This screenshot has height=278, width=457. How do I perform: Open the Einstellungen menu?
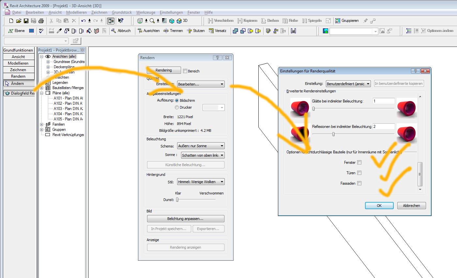[171, 12]
